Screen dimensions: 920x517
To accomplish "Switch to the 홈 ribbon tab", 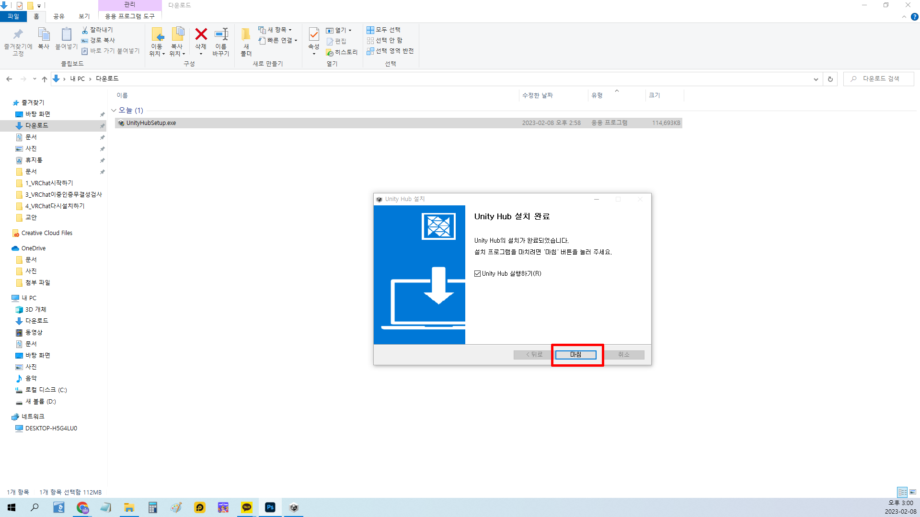I will click(36, 16).
